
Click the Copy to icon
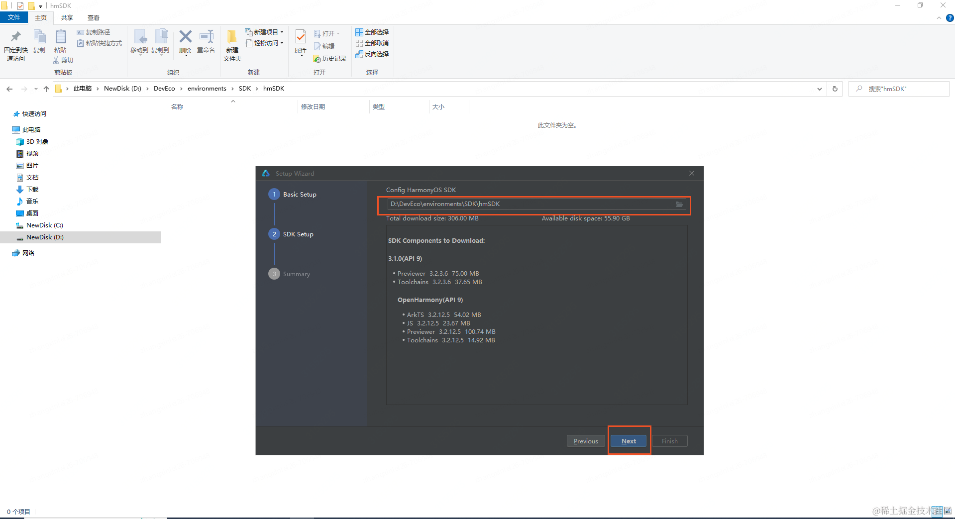click(161, 37)
